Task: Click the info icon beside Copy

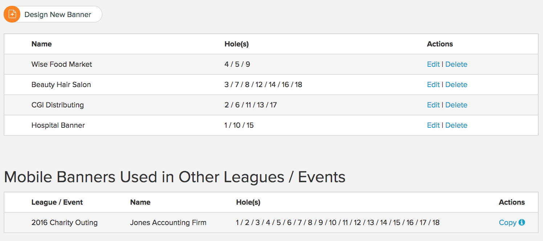Action: point(522,222)
